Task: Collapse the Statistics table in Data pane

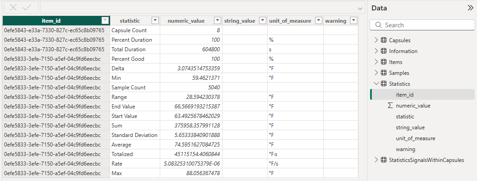Action: click(376, 83)
